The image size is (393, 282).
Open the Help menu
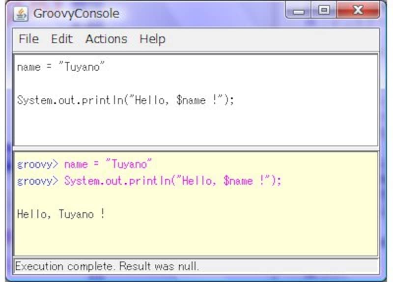tap(152, 40)
